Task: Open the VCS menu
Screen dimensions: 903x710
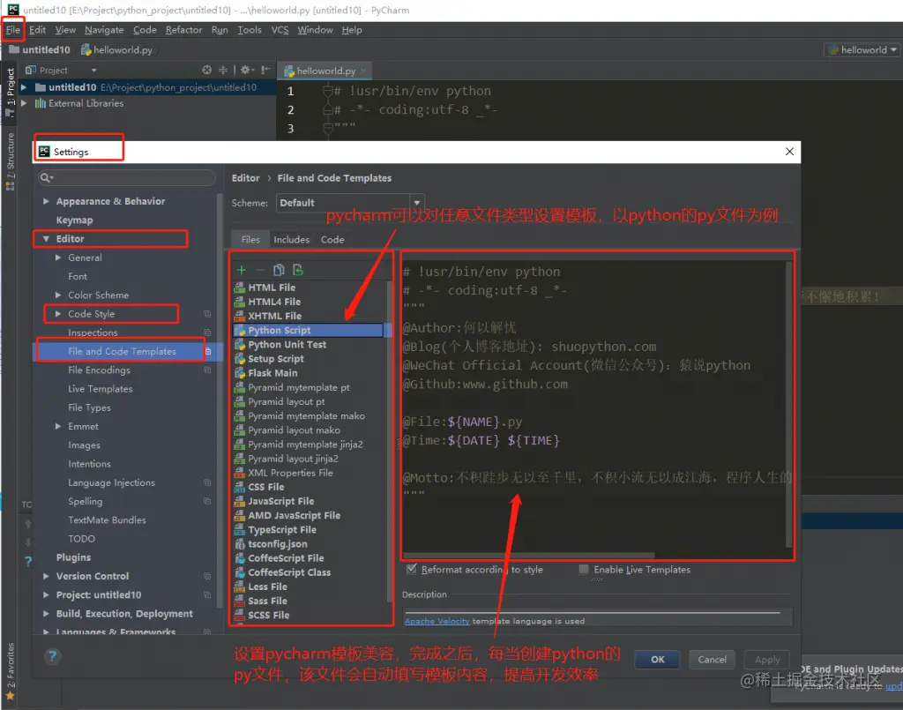Action: pyautogui.click(x=280, y=30)
